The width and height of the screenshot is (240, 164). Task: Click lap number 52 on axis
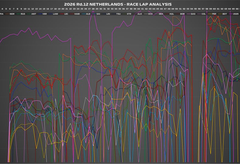click(x=184, y=9)
